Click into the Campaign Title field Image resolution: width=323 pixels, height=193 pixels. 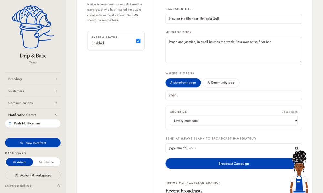tap(234, 19)
